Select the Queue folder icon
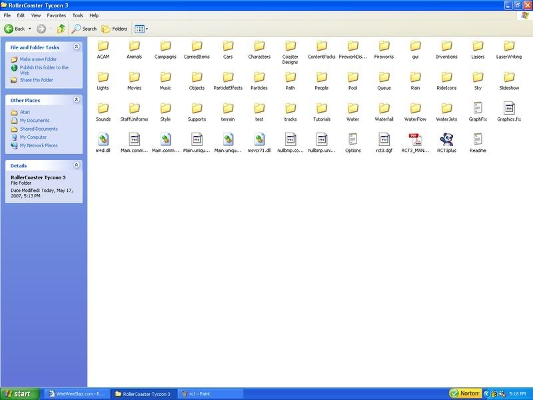 point(384,77)
